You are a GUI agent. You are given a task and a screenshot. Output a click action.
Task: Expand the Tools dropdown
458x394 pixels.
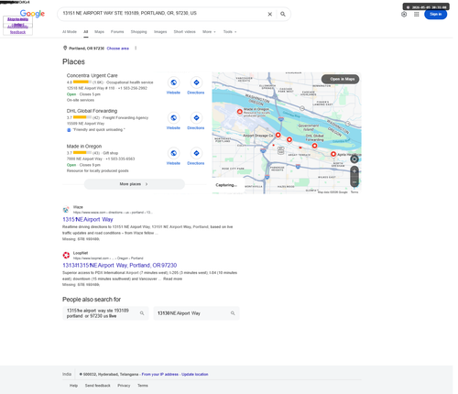230,32
